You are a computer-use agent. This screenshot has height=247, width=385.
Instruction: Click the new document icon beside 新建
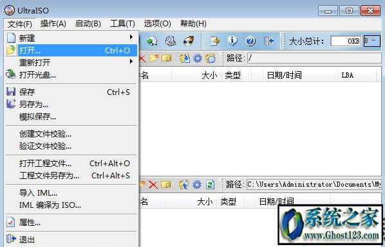[x=11, y=38]
